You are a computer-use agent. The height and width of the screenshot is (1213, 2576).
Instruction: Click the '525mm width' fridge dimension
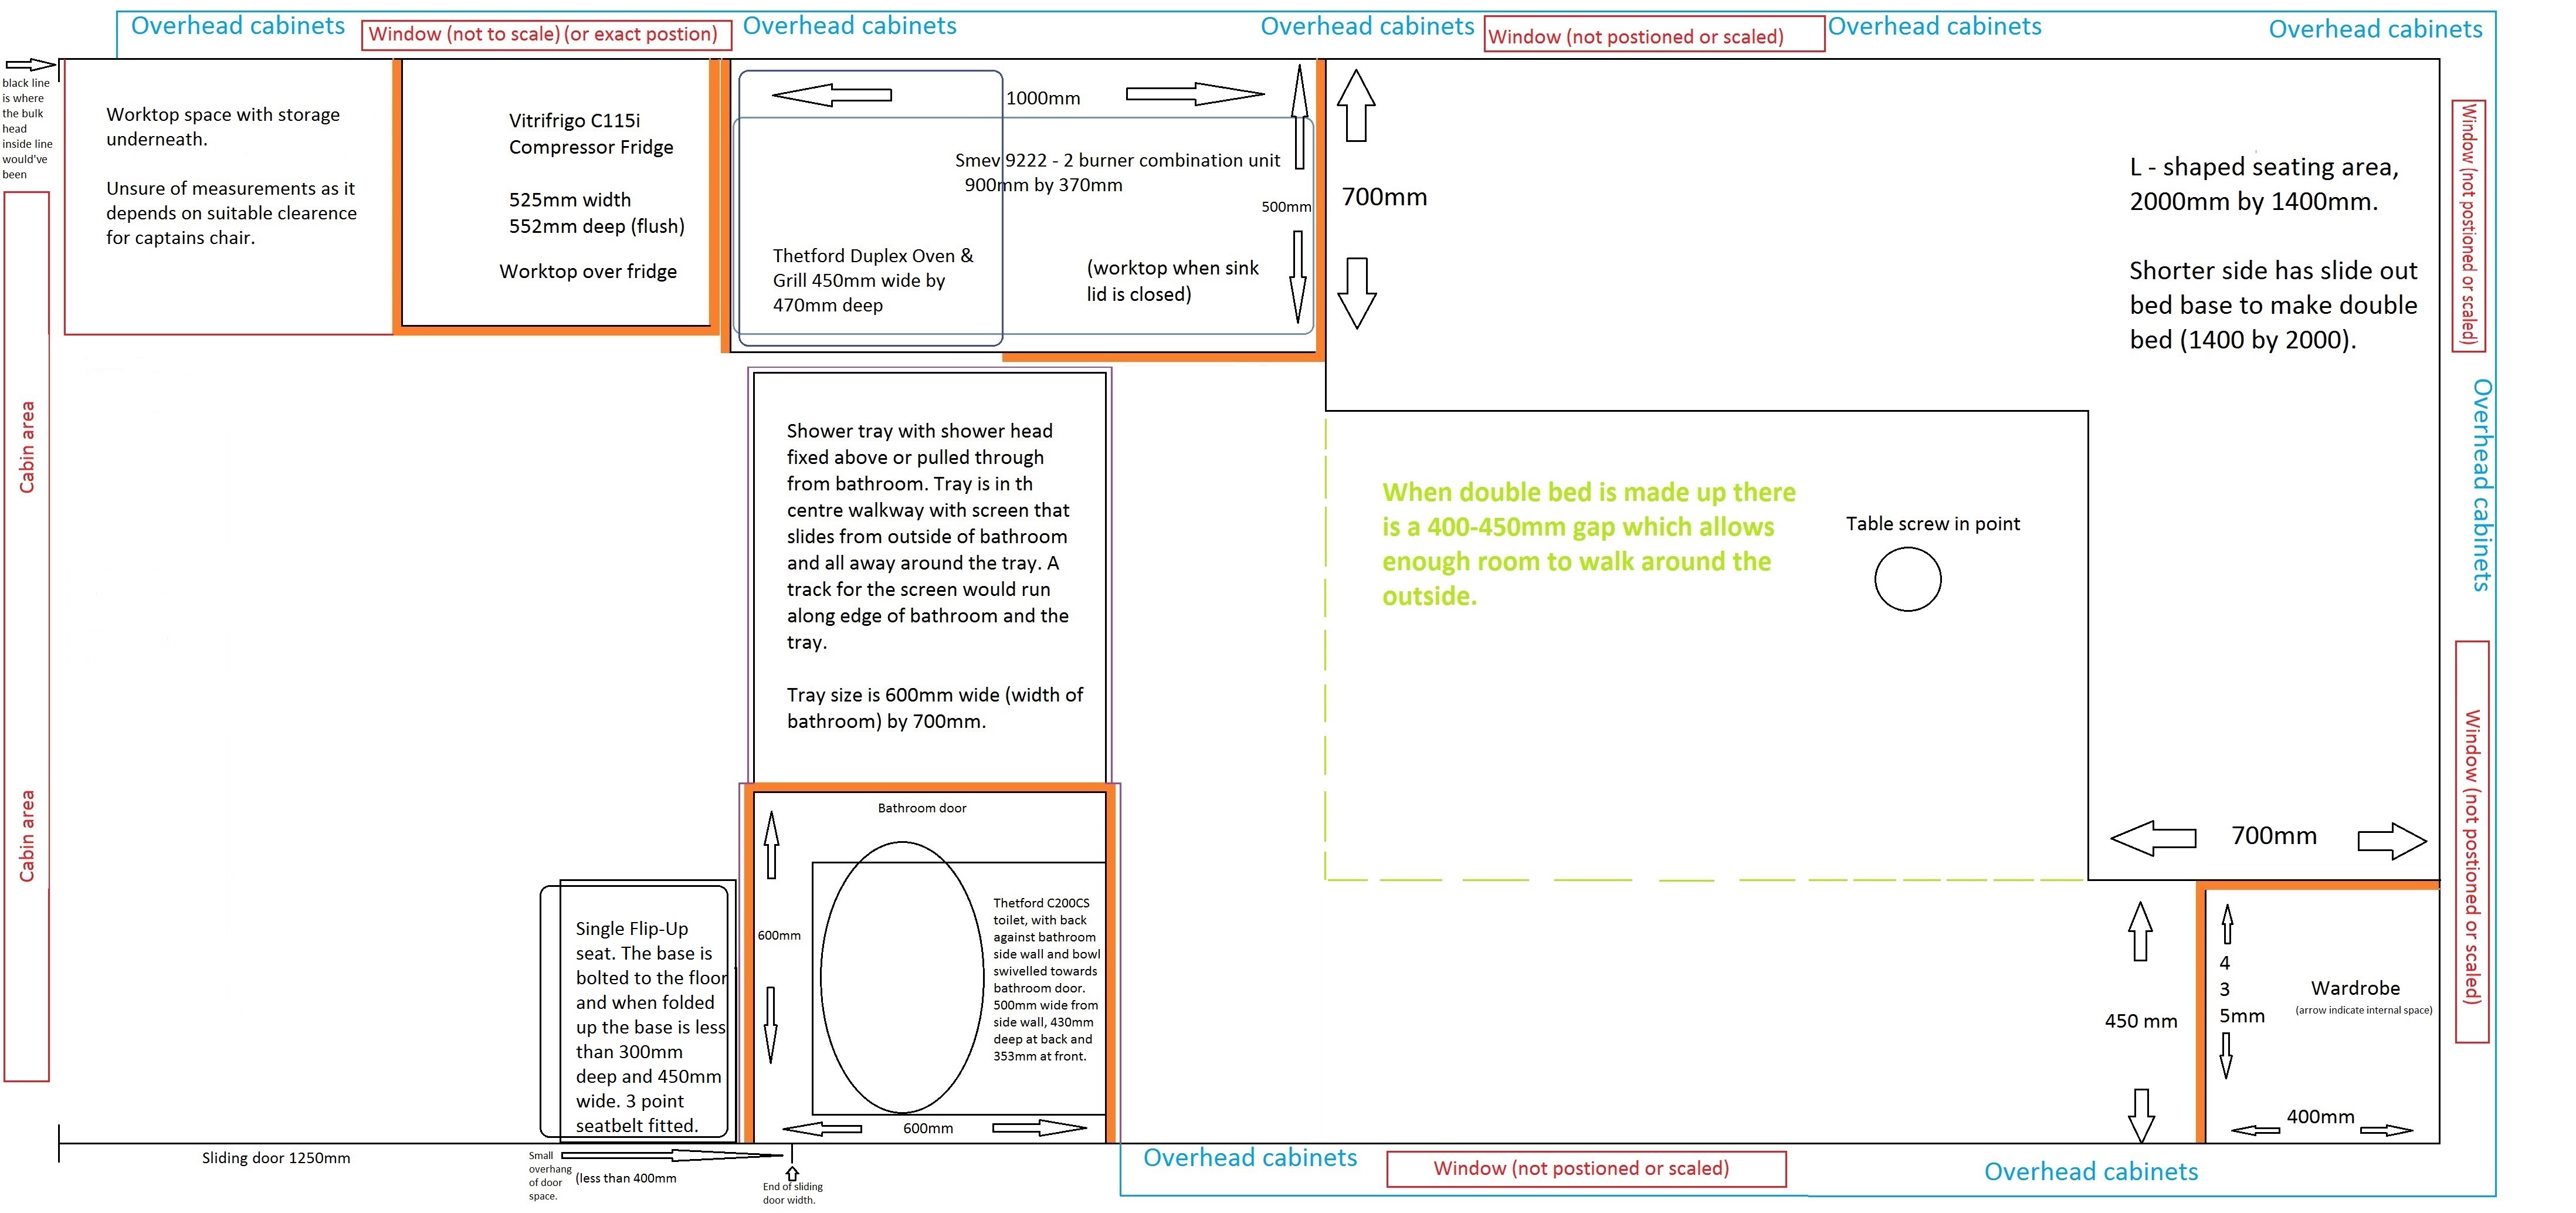570,200
